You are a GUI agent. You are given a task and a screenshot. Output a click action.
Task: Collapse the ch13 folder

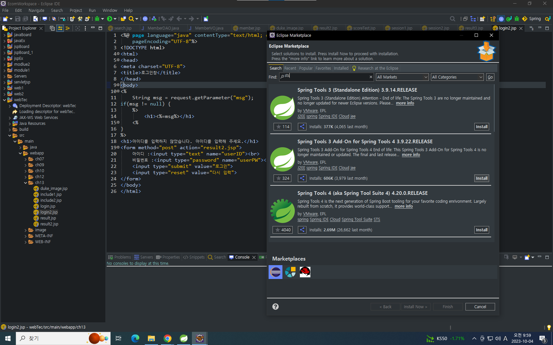coord(25,183)
